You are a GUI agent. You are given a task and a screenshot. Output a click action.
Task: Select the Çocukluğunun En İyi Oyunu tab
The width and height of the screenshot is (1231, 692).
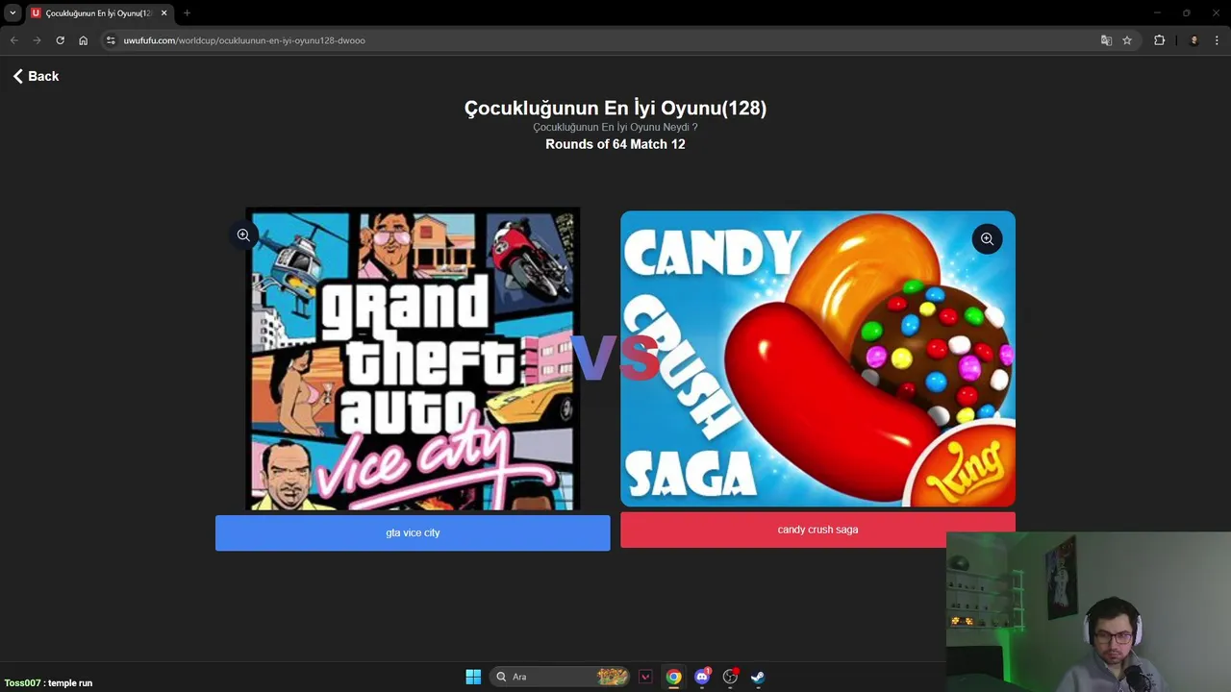(98, 13)
